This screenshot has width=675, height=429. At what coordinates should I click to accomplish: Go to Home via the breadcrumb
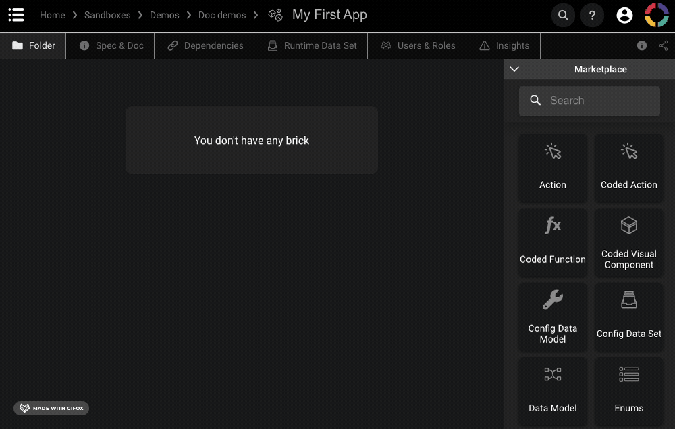(52, 15)
